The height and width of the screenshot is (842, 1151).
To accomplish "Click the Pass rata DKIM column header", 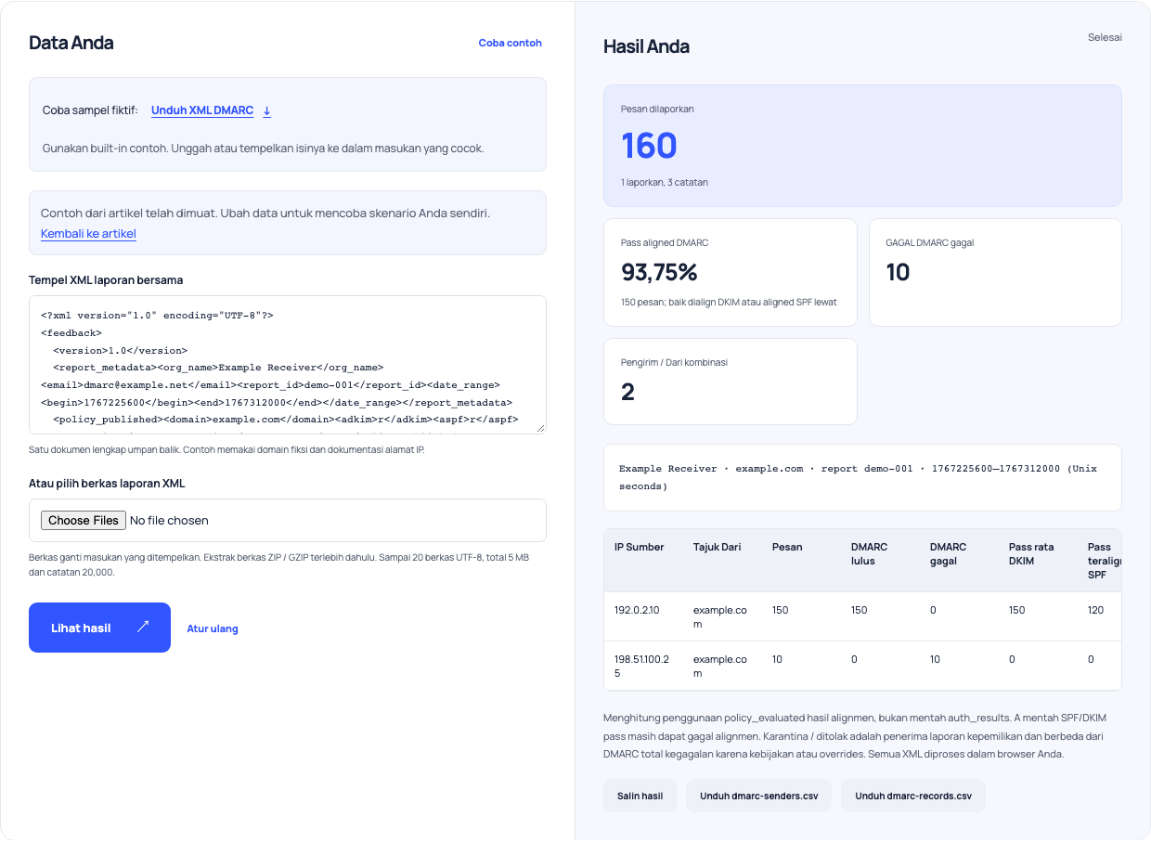I will pyautogui.click(x=1031, y=554).
